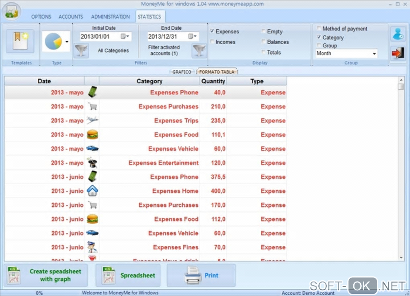Click the red exit arrow icon

pos(398,53)
